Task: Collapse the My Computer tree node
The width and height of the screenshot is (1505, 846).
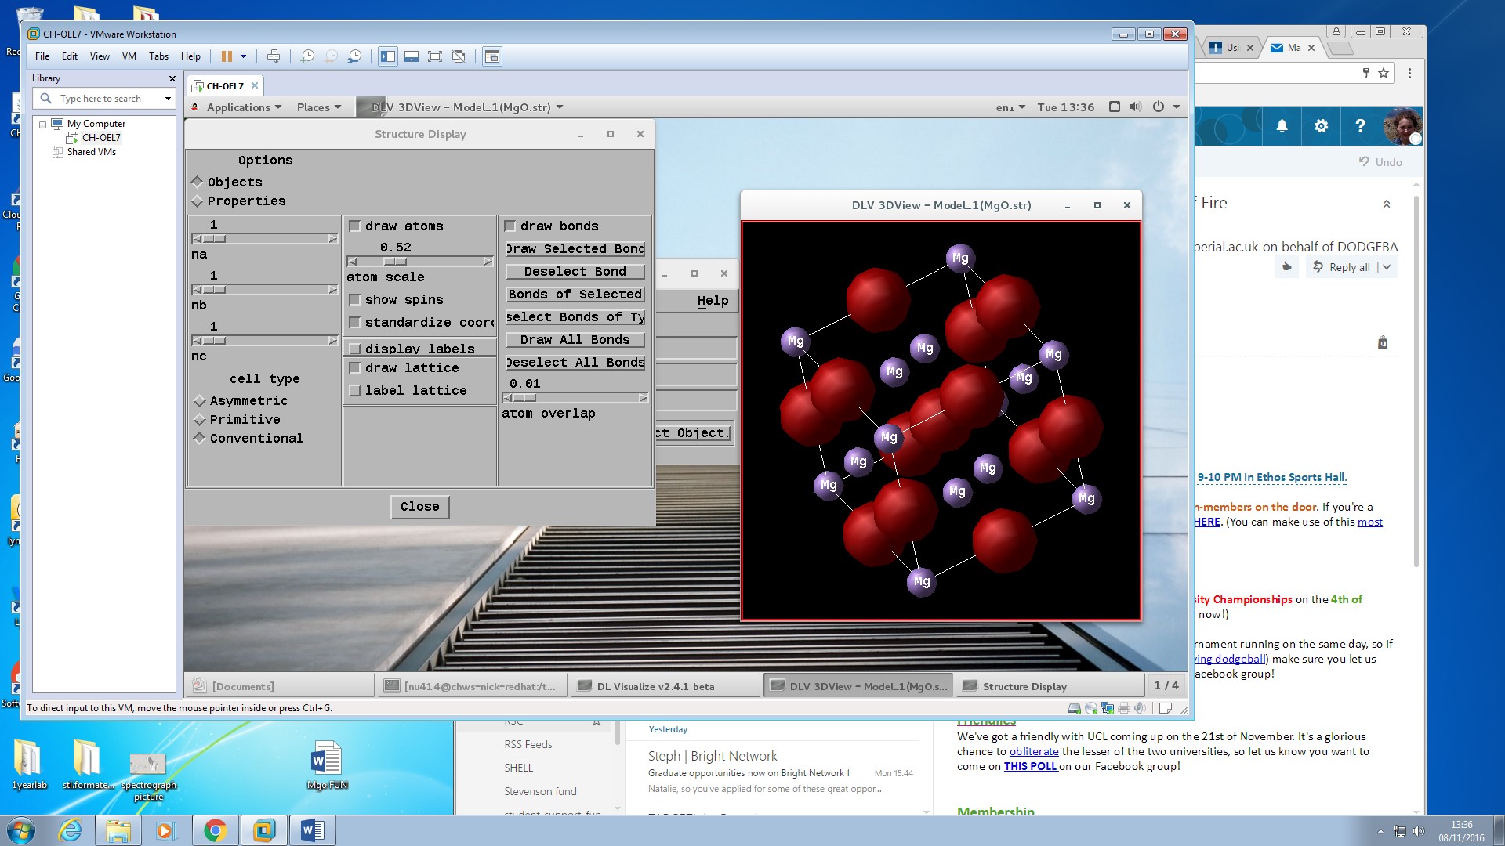Action: tap(42, 124)
